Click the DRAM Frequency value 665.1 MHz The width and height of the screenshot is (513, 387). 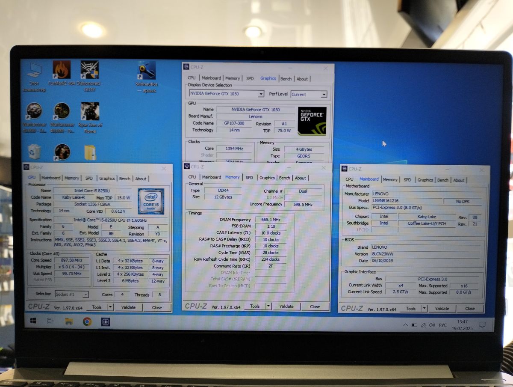click(x=271, y=220)
